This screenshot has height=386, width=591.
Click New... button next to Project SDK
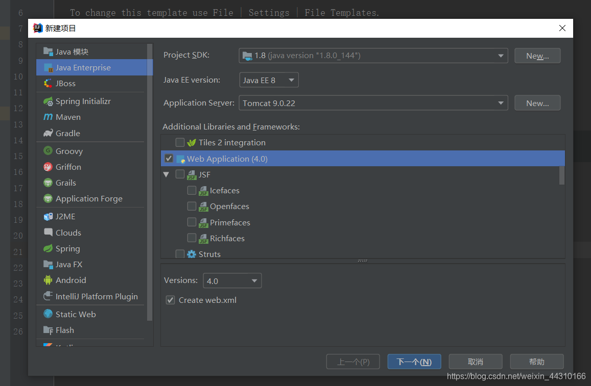coord(537,56)
